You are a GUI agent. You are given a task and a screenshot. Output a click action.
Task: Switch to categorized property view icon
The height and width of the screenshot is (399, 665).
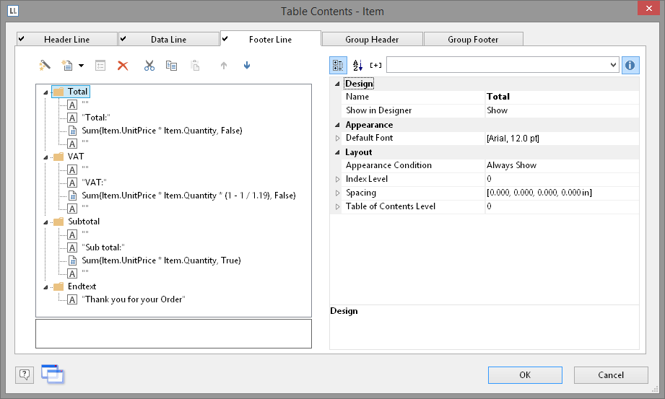[338, 65]
